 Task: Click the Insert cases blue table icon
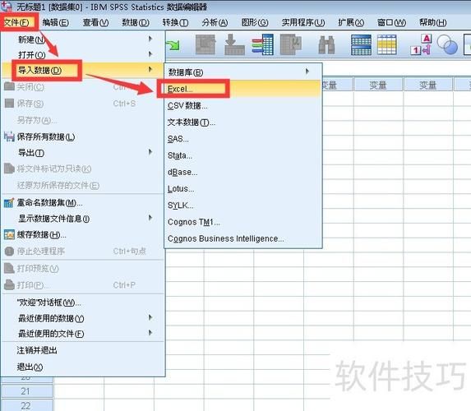pyautogui.click(x=361, y=44)
